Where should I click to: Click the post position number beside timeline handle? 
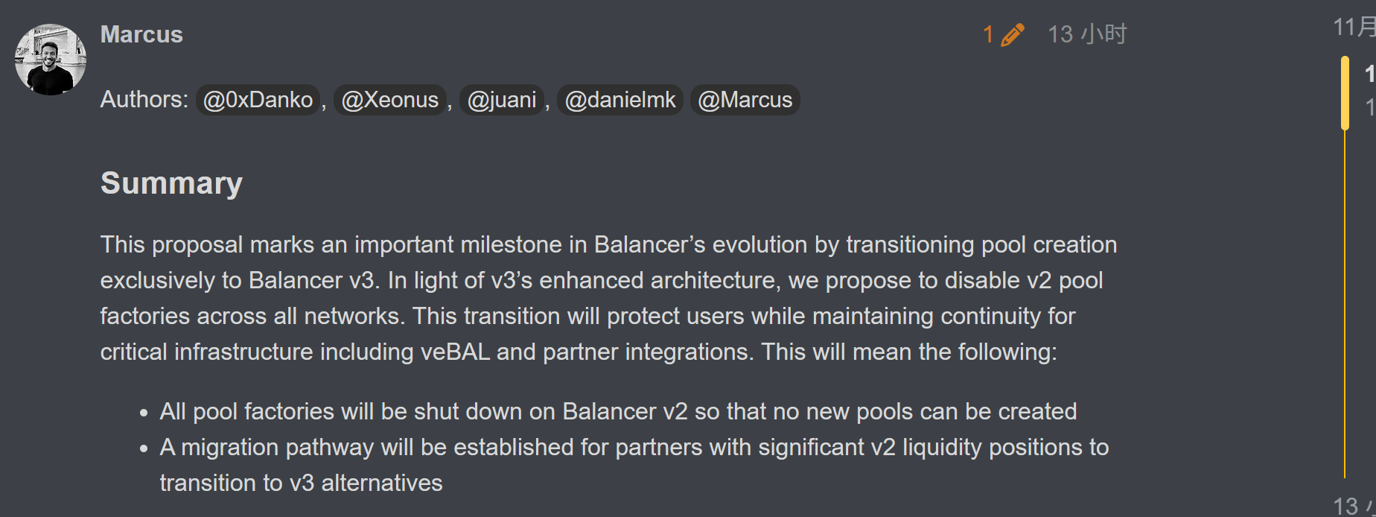[x=1369, y=74]
